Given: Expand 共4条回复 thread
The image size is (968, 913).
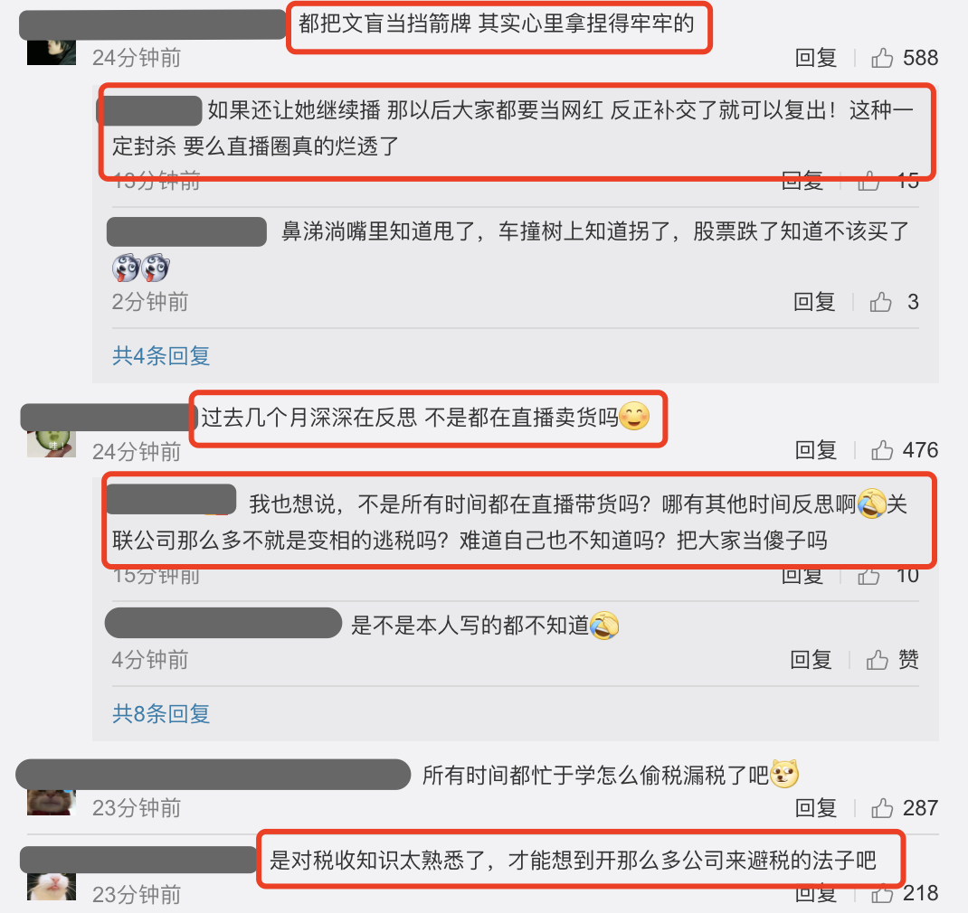Looking at the screenshot, I should click(161, 356).
